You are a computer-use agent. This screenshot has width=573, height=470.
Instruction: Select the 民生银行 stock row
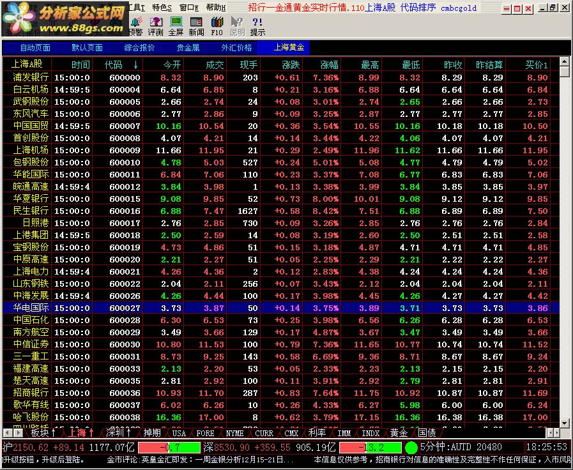tap(281, 211)
